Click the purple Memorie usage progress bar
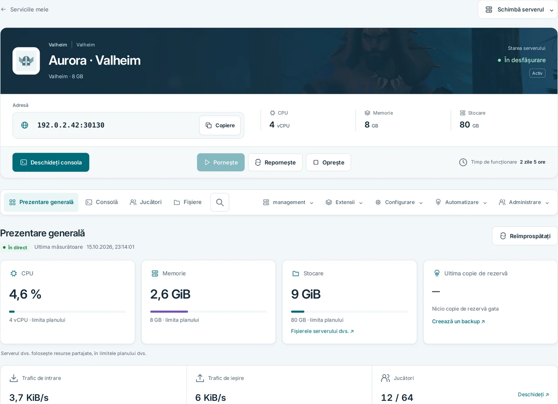558x404 pixels. 208,312
